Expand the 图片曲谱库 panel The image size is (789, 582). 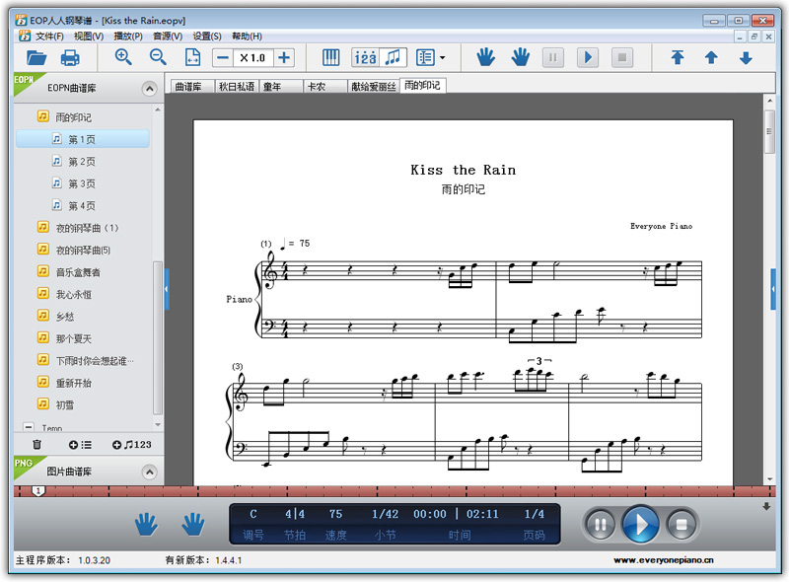(149, 472)
